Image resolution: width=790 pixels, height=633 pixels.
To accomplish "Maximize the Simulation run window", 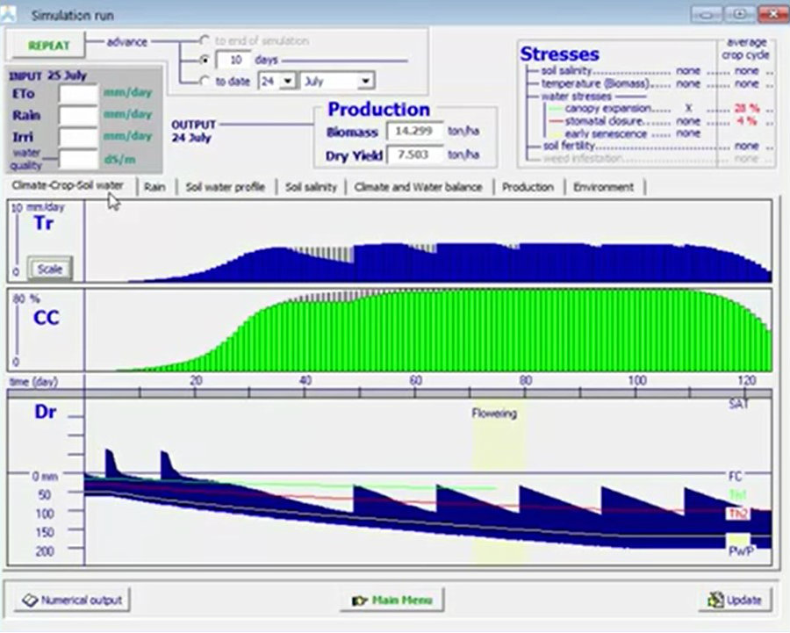I will click(740, 14).
